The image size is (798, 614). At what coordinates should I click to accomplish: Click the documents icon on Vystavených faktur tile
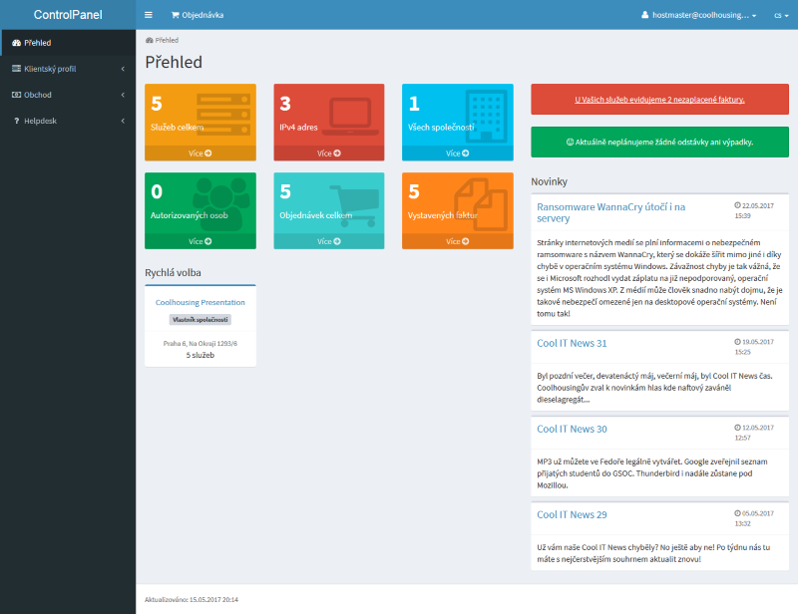coord(481,204)
